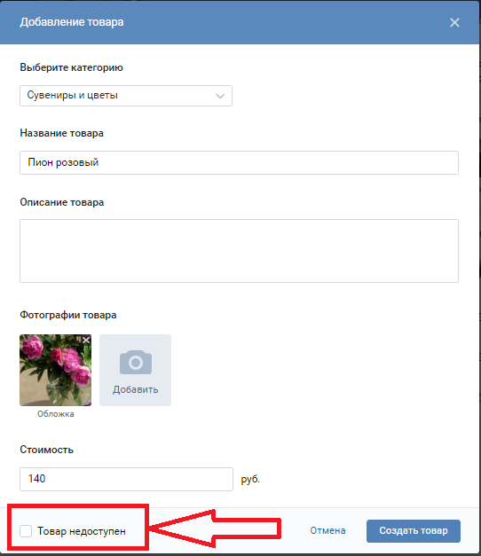Toggle the Товар недоступен checkbox

tap(26, 531)
